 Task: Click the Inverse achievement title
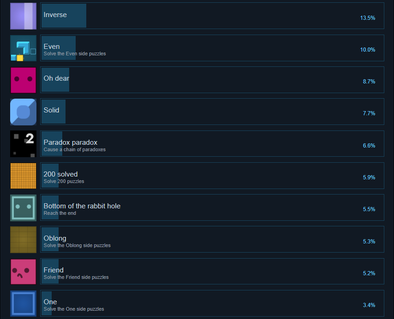pos(55,15)
